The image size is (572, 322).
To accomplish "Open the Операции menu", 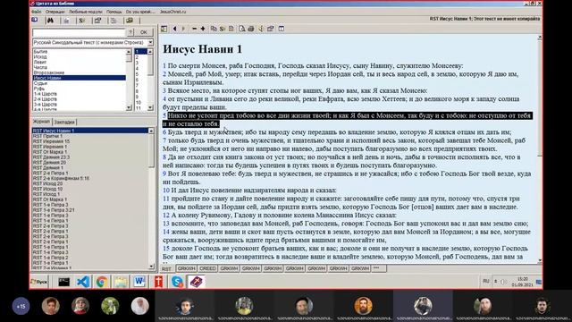I will 55,12.
